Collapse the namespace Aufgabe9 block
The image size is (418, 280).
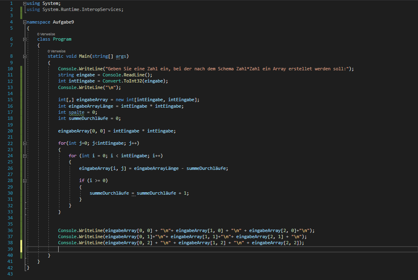point(25,22)
